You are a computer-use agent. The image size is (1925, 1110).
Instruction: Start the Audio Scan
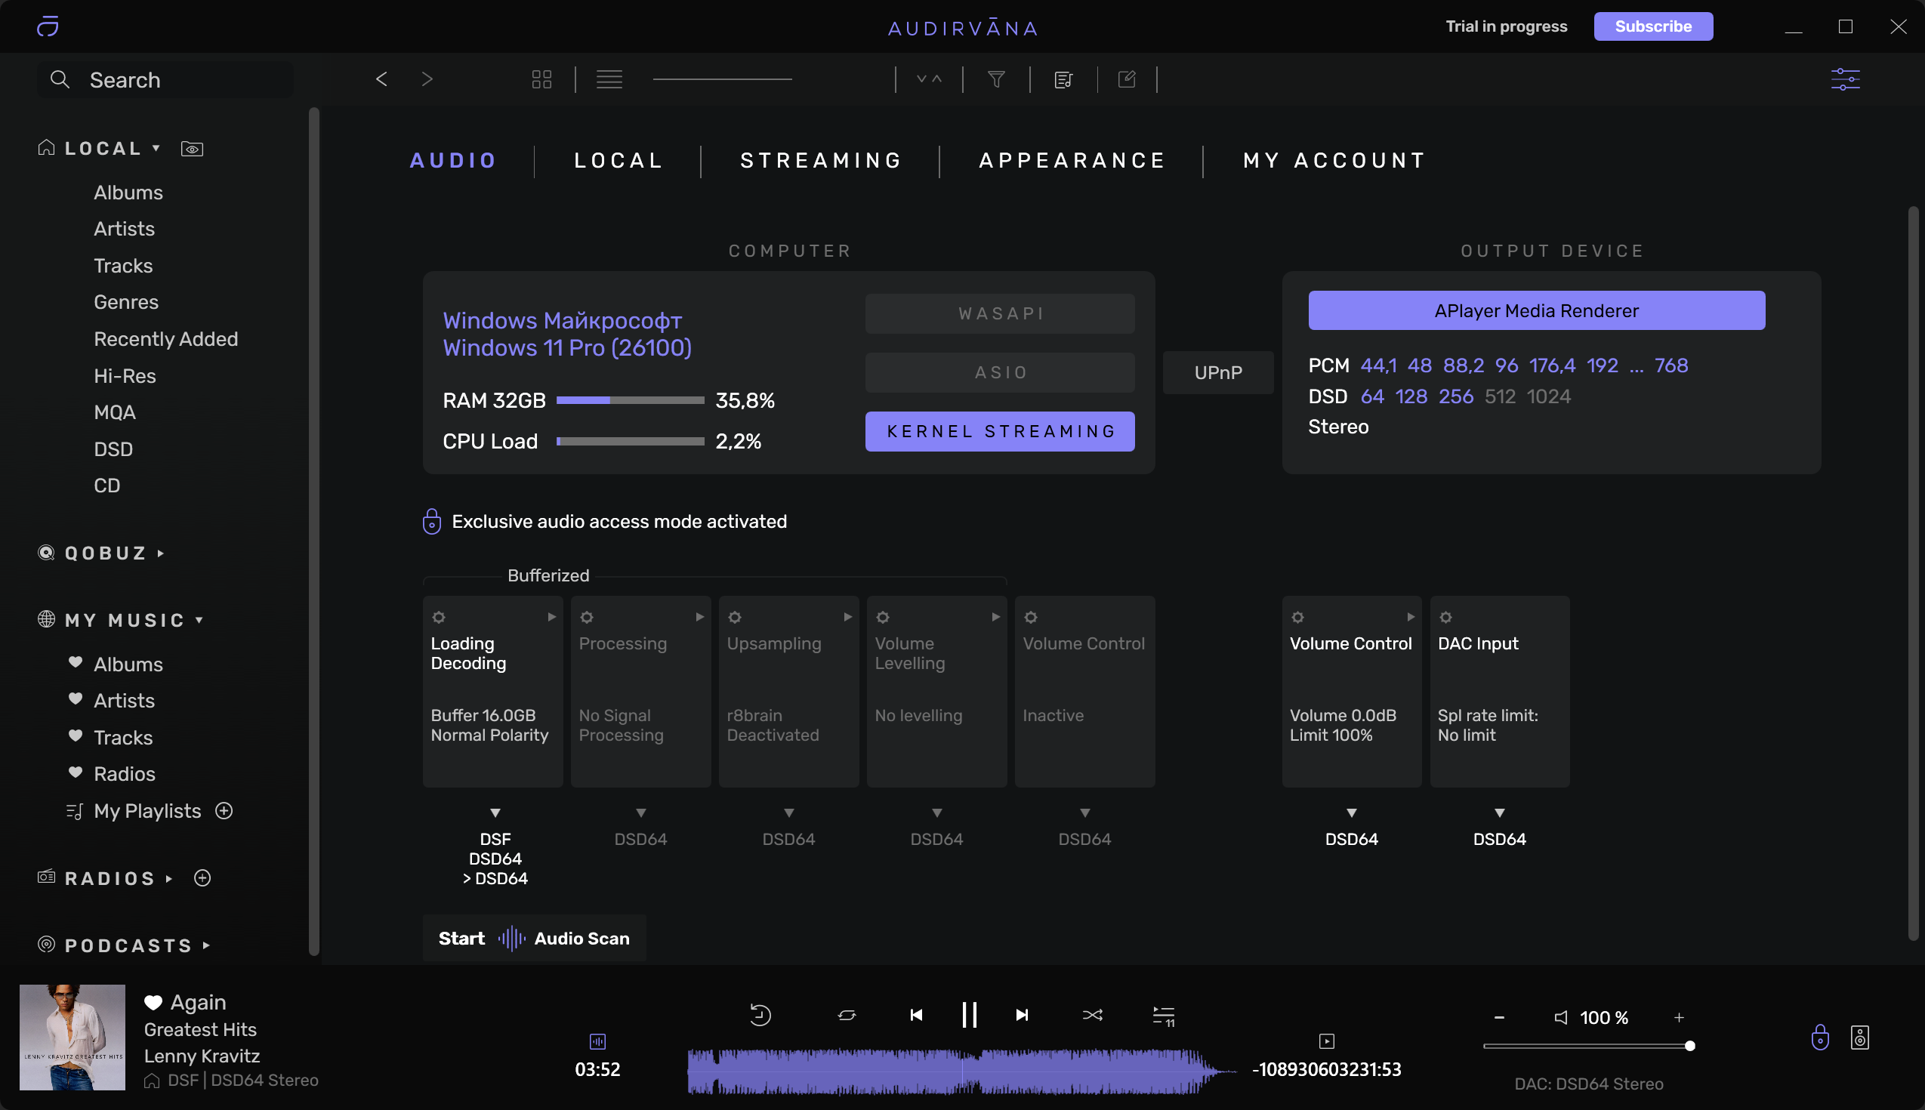coord(534,938)
